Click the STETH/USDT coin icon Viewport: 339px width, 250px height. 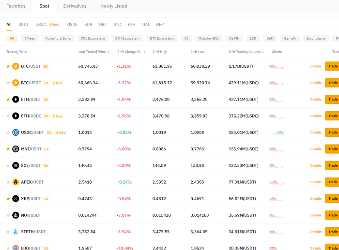click(x=15, y=232)
